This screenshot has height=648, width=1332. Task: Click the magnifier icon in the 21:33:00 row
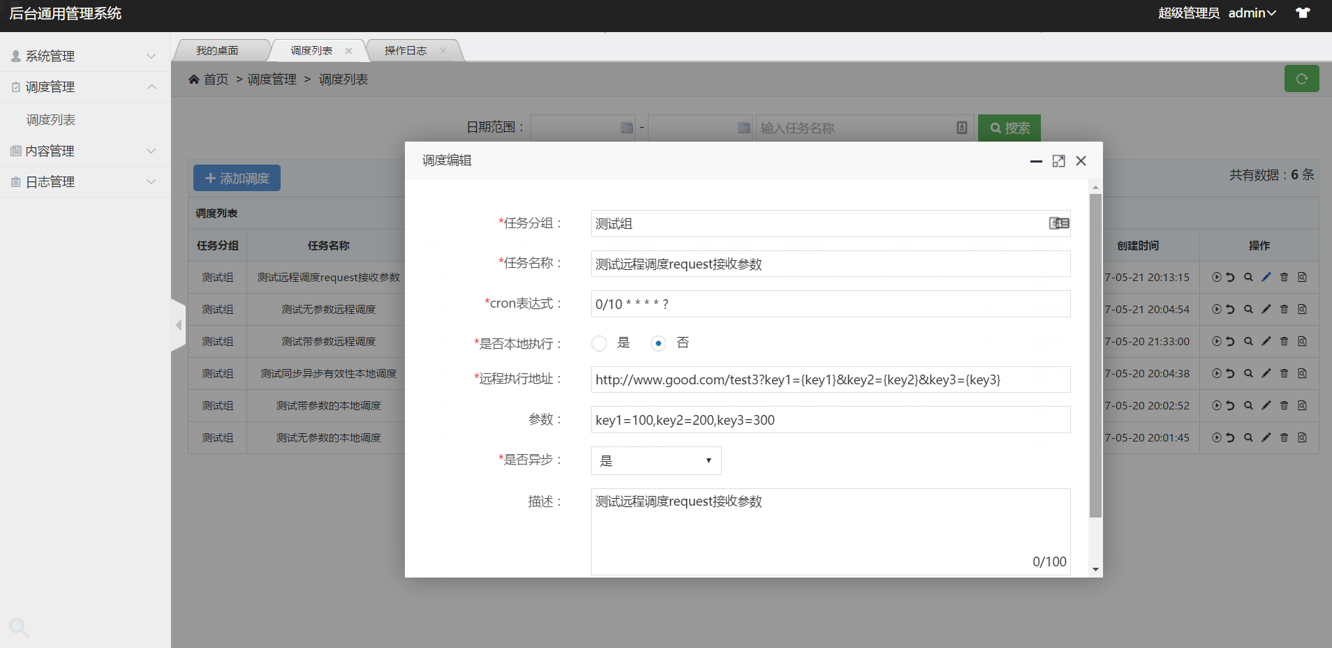(x=1248, y=341)
